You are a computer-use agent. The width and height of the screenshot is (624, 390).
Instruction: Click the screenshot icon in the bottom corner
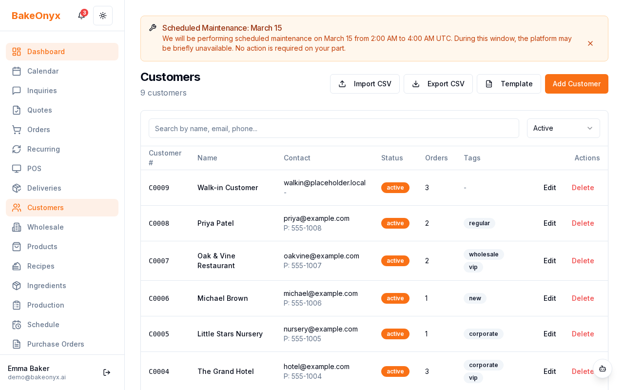click(x=603, y=369)
